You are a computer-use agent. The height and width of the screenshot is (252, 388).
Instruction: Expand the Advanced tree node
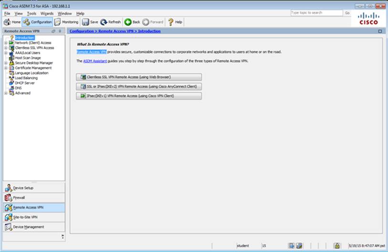coord(6,93)
